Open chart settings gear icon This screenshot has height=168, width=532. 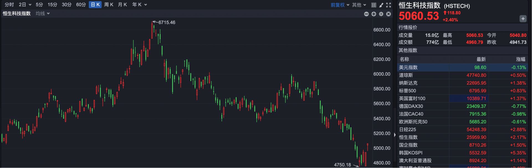pos(381,14)
